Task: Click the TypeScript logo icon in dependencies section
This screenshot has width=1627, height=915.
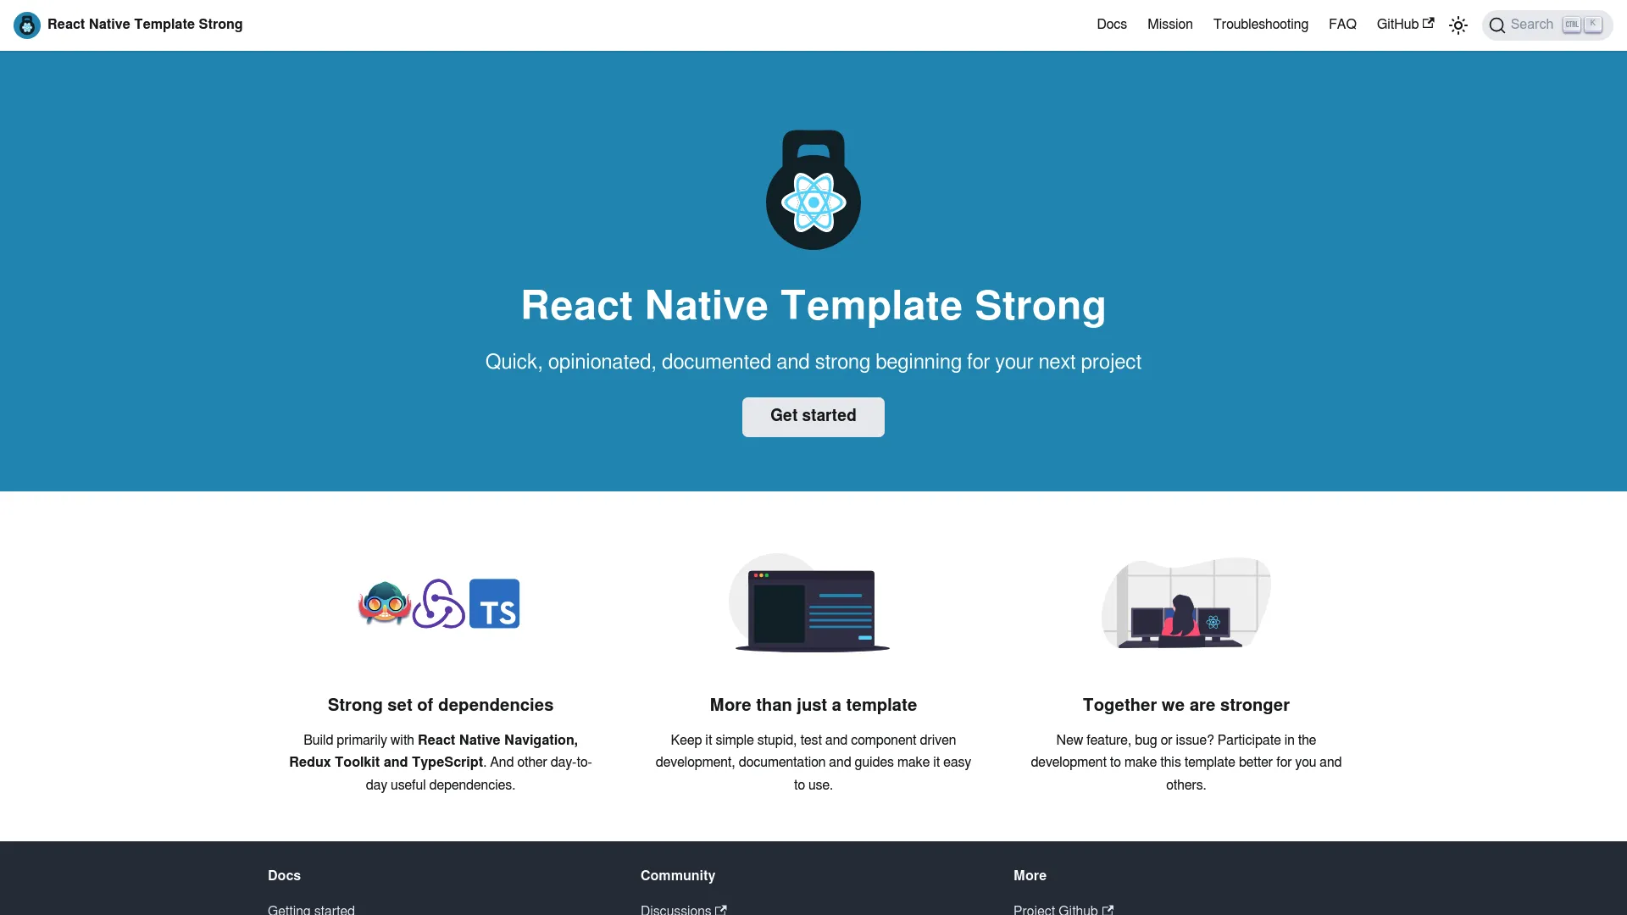Action: pyautogui.click(x=494, y=602)
